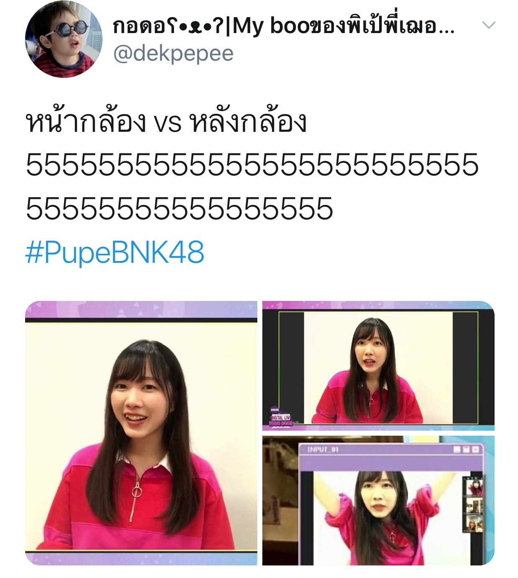
Task: Click the maximize icon in INPUT_01 window
Action: coord(466,450)
